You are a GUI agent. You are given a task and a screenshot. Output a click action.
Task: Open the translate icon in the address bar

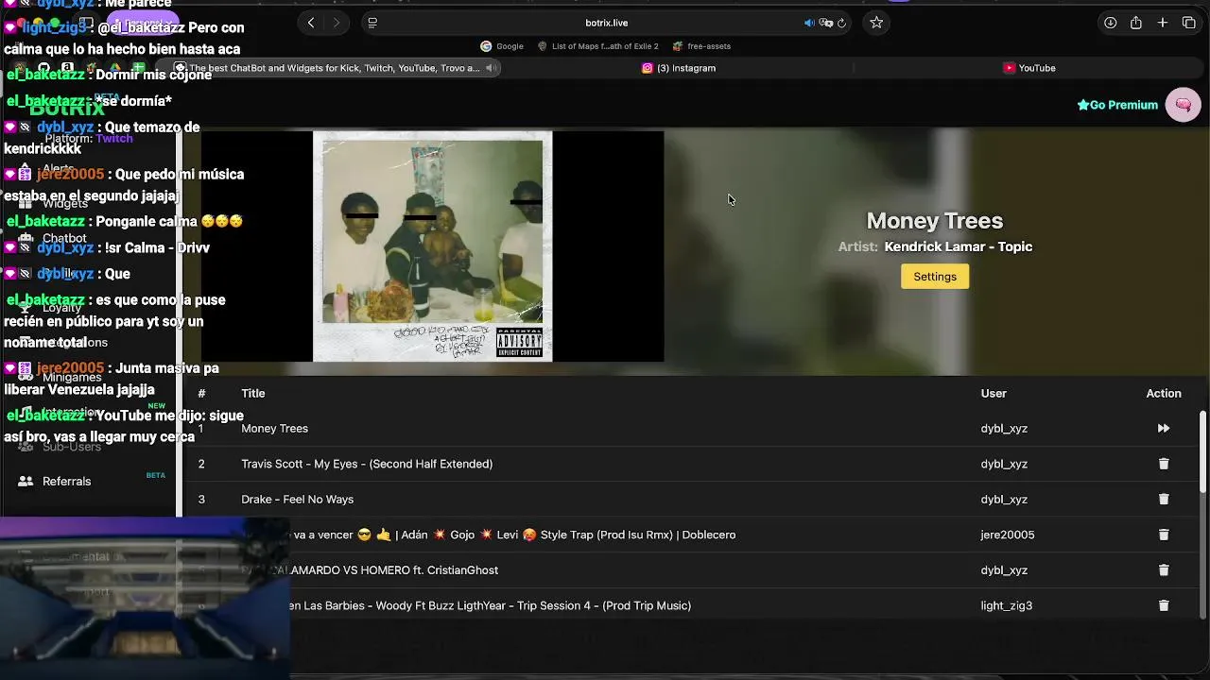(825, 23)
